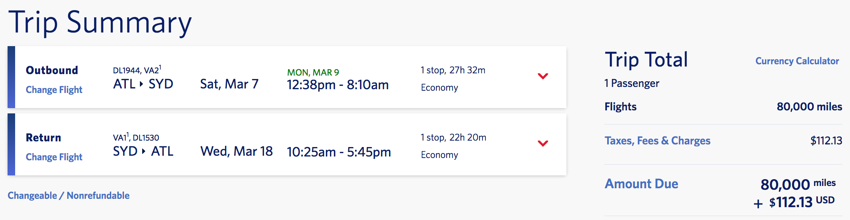Click the SYD to ATL route arrow

[144, 151]
